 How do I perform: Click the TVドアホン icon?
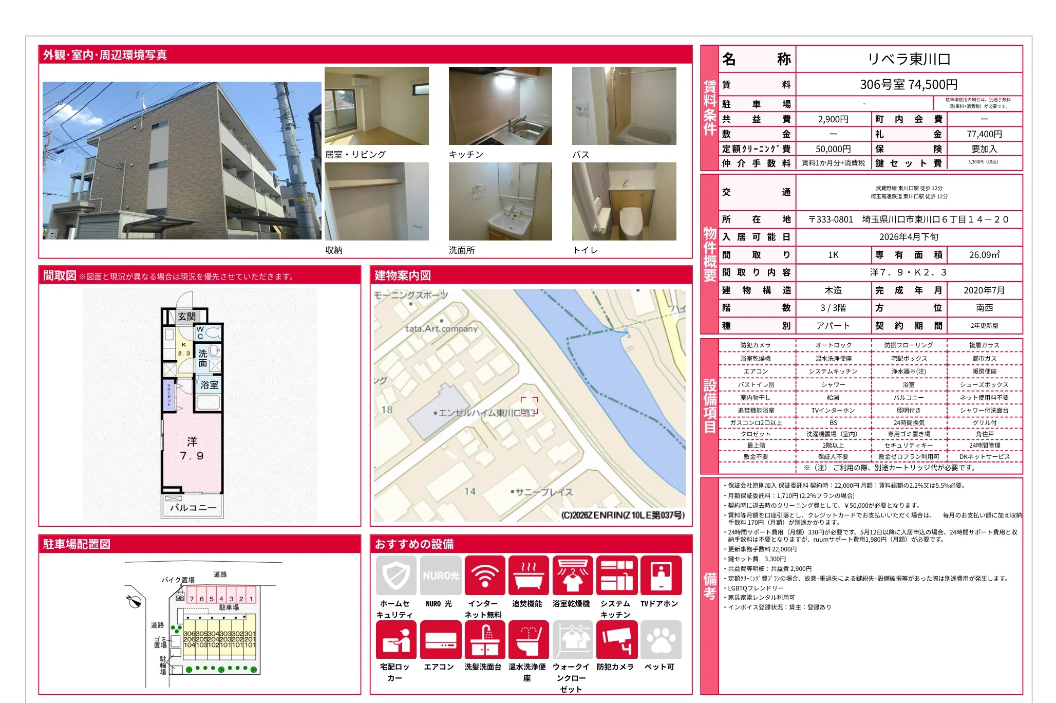[x=661, y=575]
